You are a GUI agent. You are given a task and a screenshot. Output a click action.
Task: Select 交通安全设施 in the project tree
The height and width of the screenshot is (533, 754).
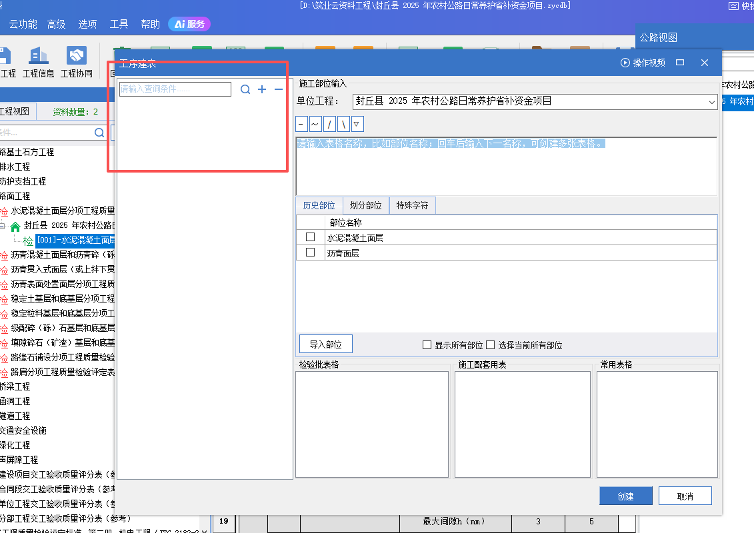tap(23, 430)
